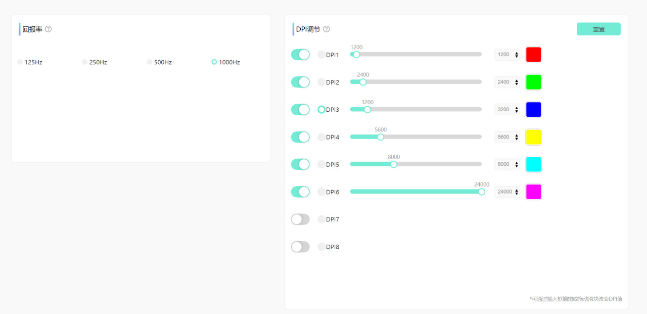The height and width of the screenshot is (314, 647).
Task: Toggle off the DPI4 switch
Action: tap(300, 137)
